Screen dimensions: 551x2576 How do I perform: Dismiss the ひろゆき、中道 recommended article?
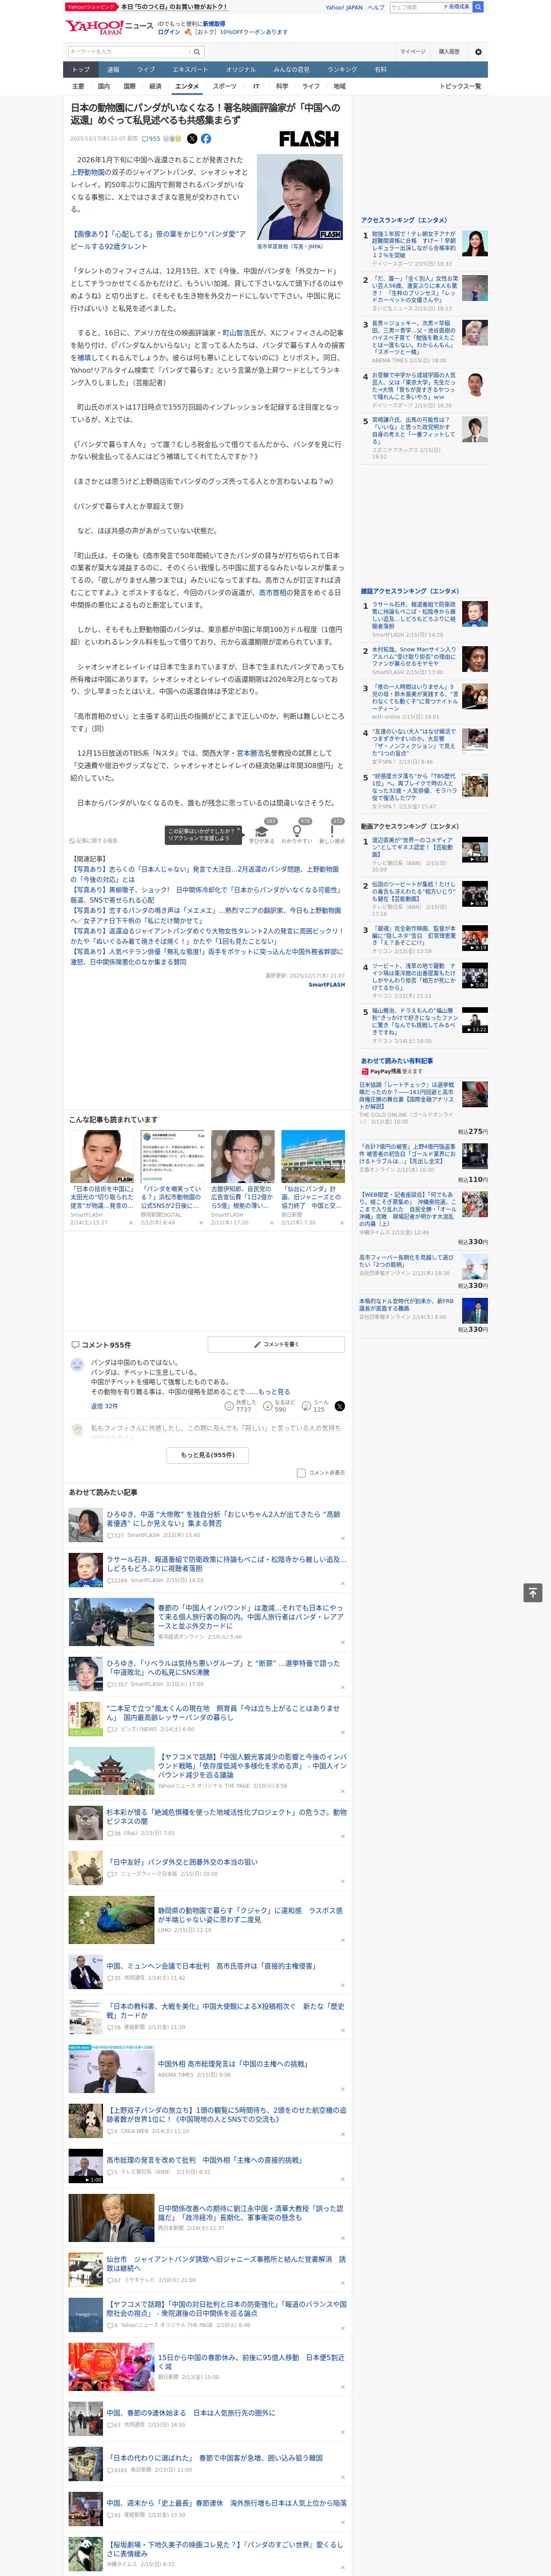[343, 1538]
